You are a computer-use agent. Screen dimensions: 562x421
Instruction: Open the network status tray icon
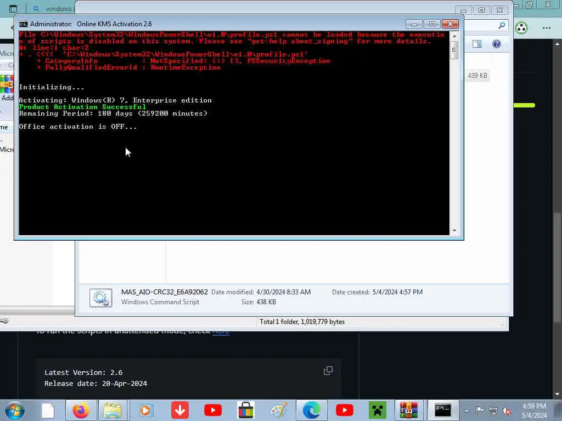pyautogui.click(x=493, y=411)
